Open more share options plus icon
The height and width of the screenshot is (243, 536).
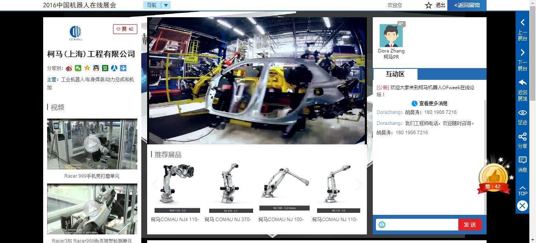point(123,68)
